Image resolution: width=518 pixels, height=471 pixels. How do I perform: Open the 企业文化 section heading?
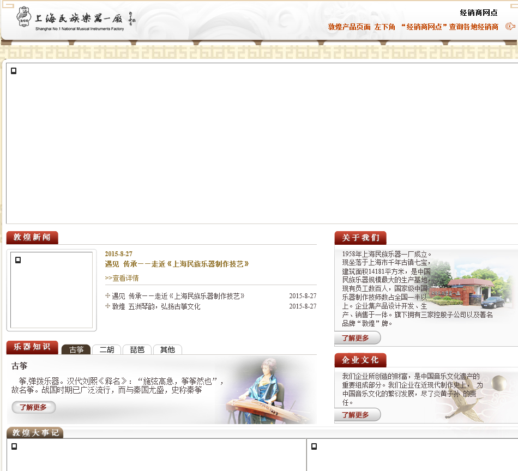360,360
